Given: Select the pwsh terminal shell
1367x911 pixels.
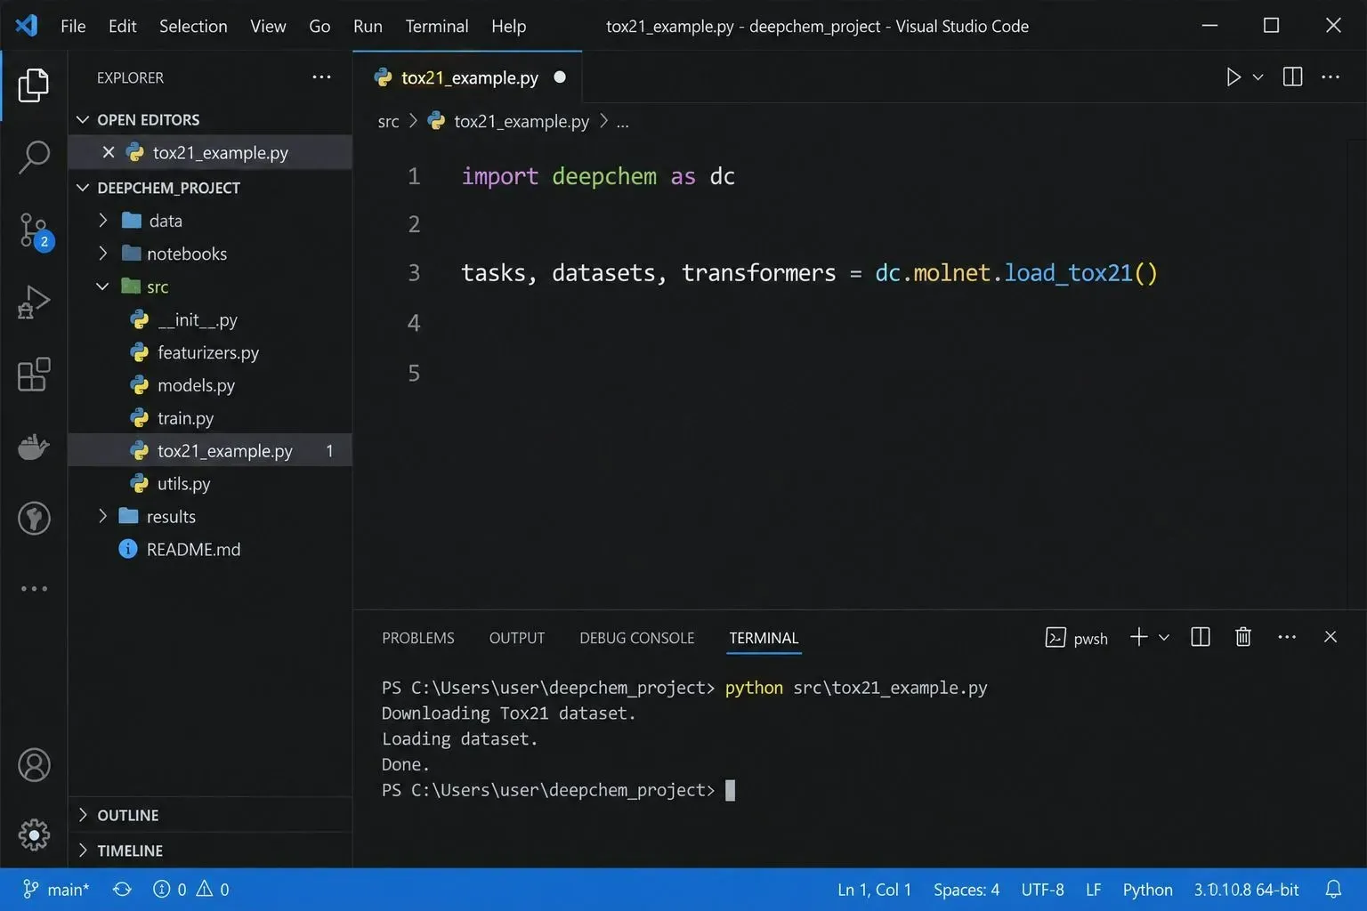Looking at the screenshot, I should click(1076, 638).
